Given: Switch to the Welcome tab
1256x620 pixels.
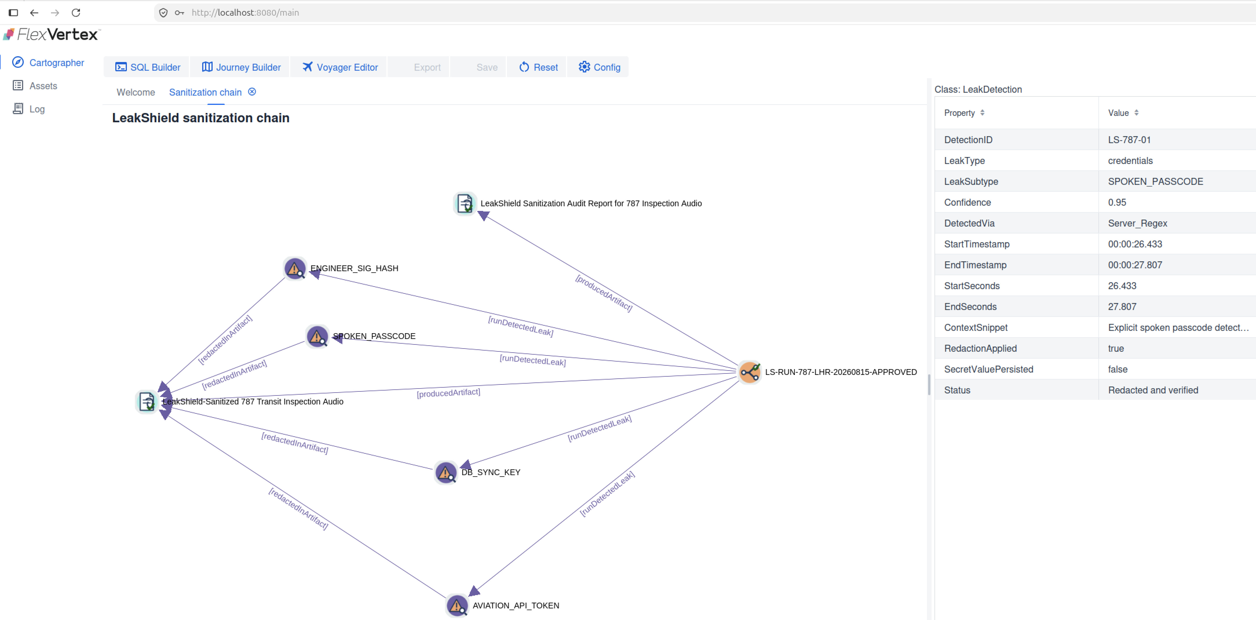Looking at the screenshot, I should pyautogui.click(x=136, y=92).
